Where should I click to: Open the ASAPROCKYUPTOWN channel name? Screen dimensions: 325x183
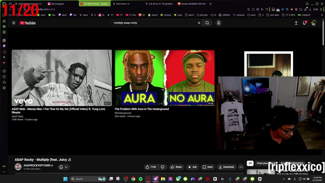[x=37, y=165]
